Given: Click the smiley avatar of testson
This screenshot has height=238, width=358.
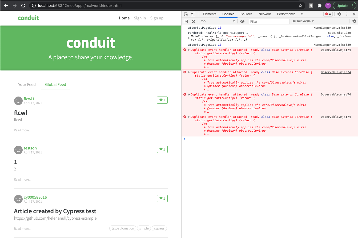Looking at the screenshot, I should [x=18, y=150].
